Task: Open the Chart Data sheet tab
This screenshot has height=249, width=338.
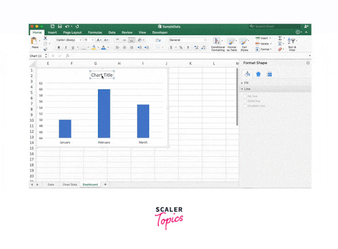Action: point(69,185)
